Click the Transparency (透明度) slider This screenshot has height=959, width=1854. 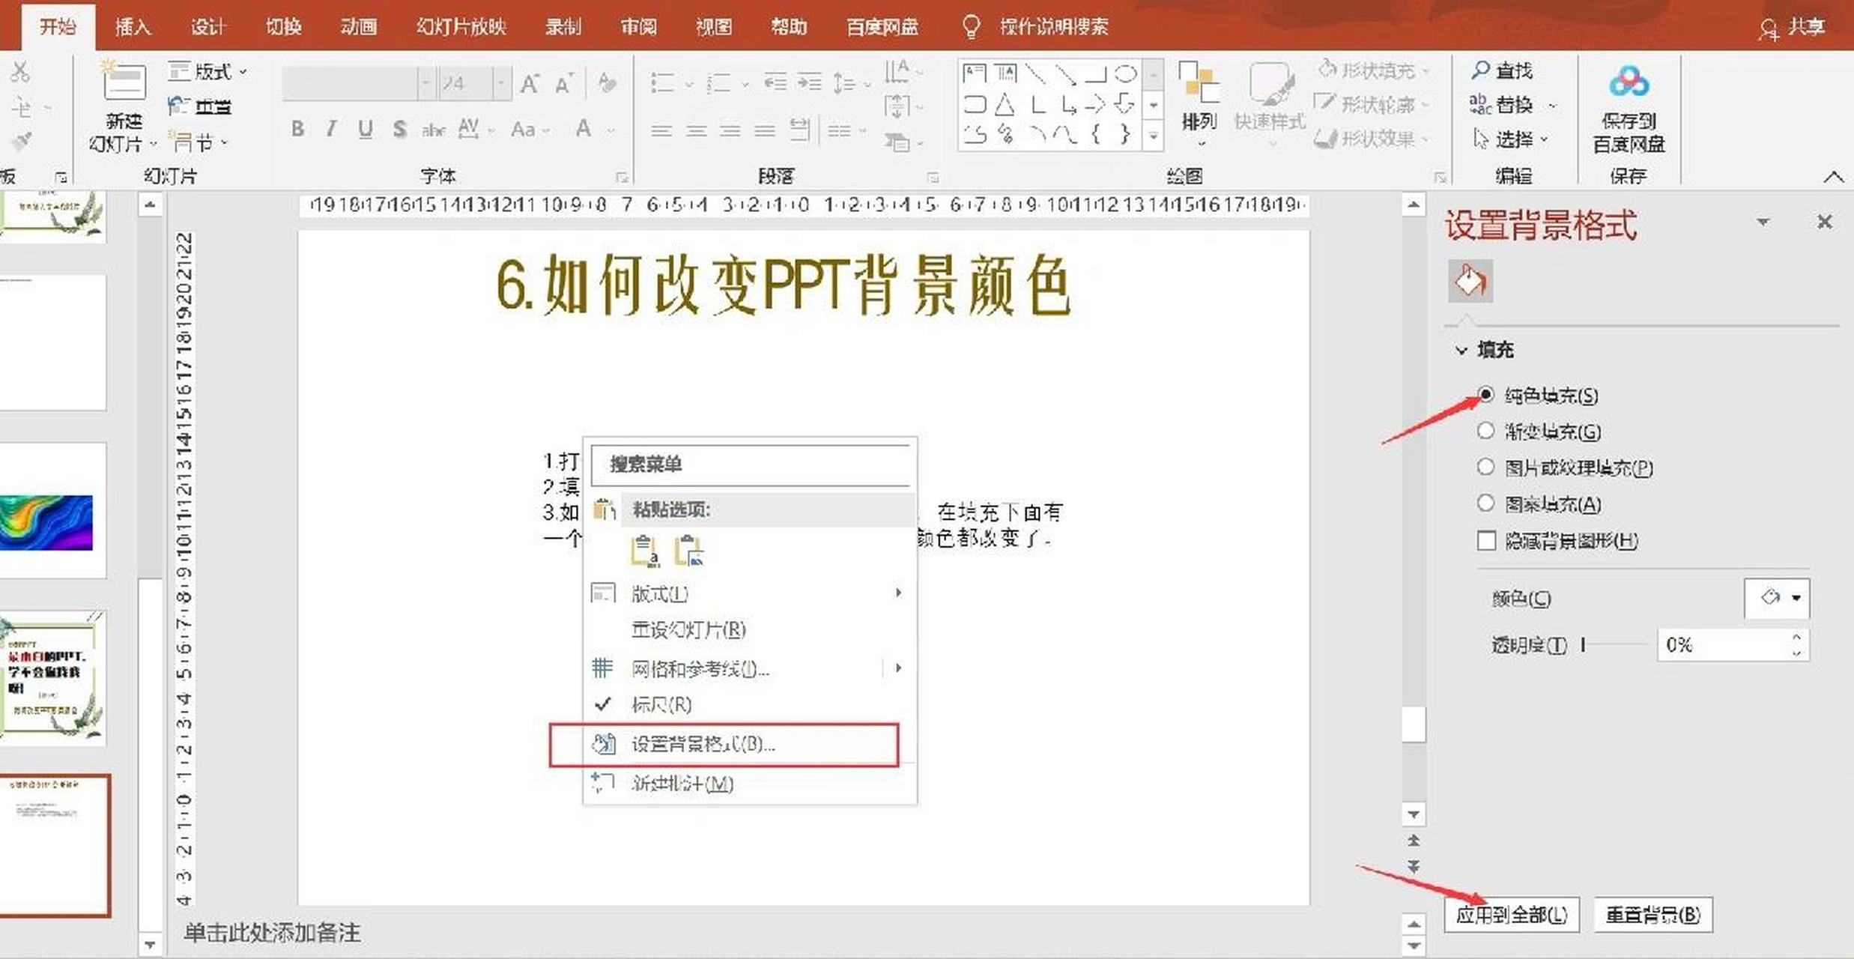(1614, 644)
